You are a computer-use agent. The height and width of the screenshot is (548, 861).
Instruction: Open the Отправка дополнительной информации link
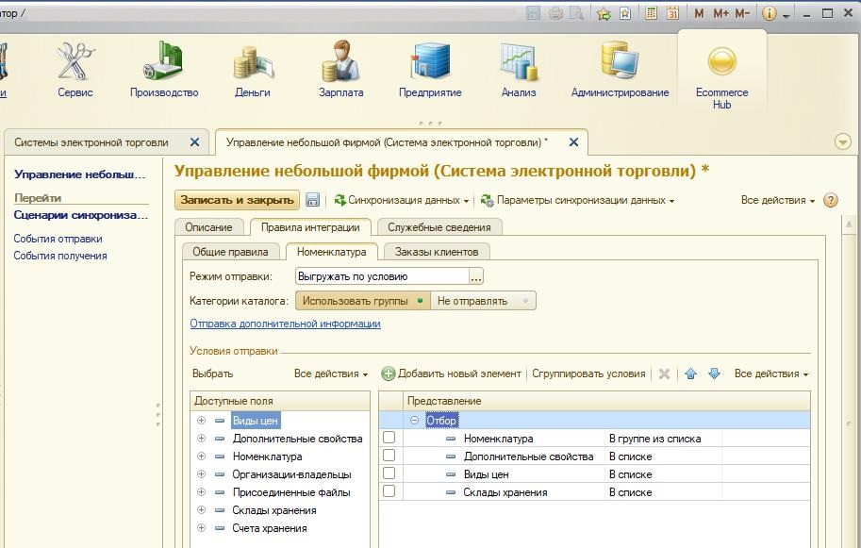point(285,324)
